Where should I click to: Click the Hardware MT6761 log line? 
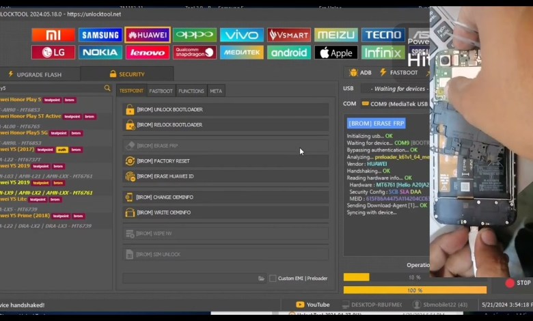coord(389,185)
